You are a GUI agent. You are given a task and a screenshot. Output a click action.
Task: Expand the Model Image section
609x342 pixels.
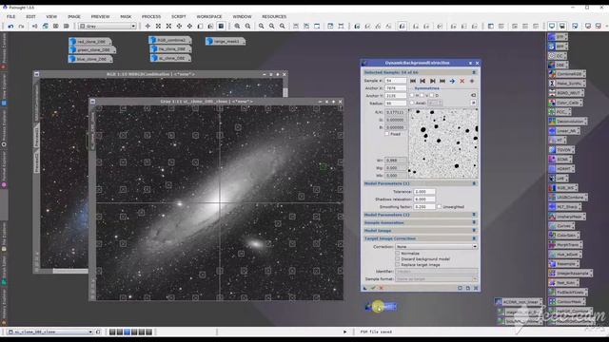(474, 230)
